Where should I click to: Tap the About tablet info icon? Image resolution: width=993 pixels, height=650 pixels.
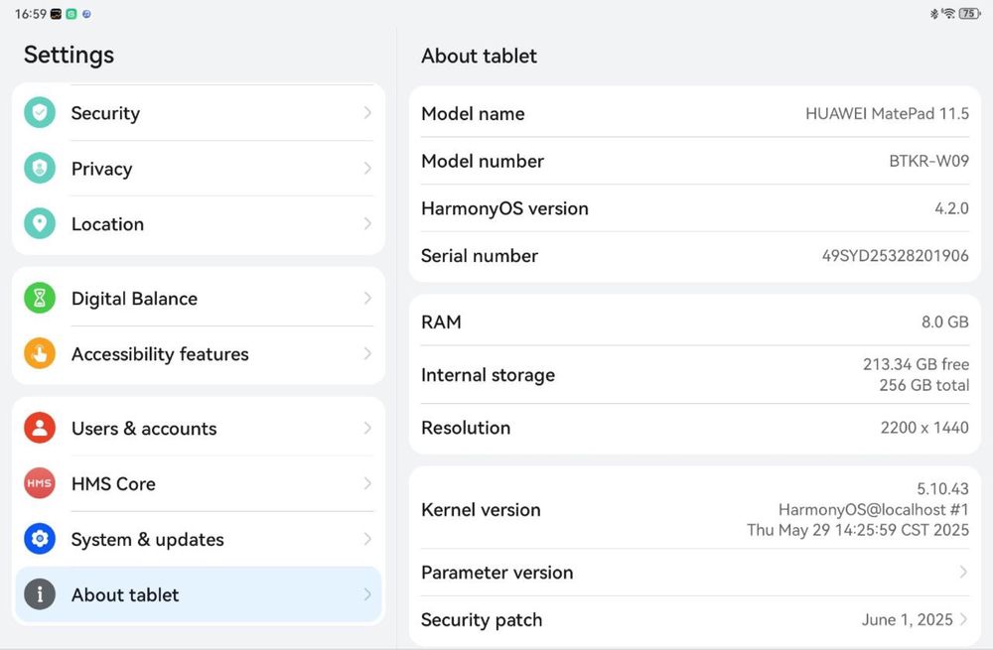coord(40,594)
